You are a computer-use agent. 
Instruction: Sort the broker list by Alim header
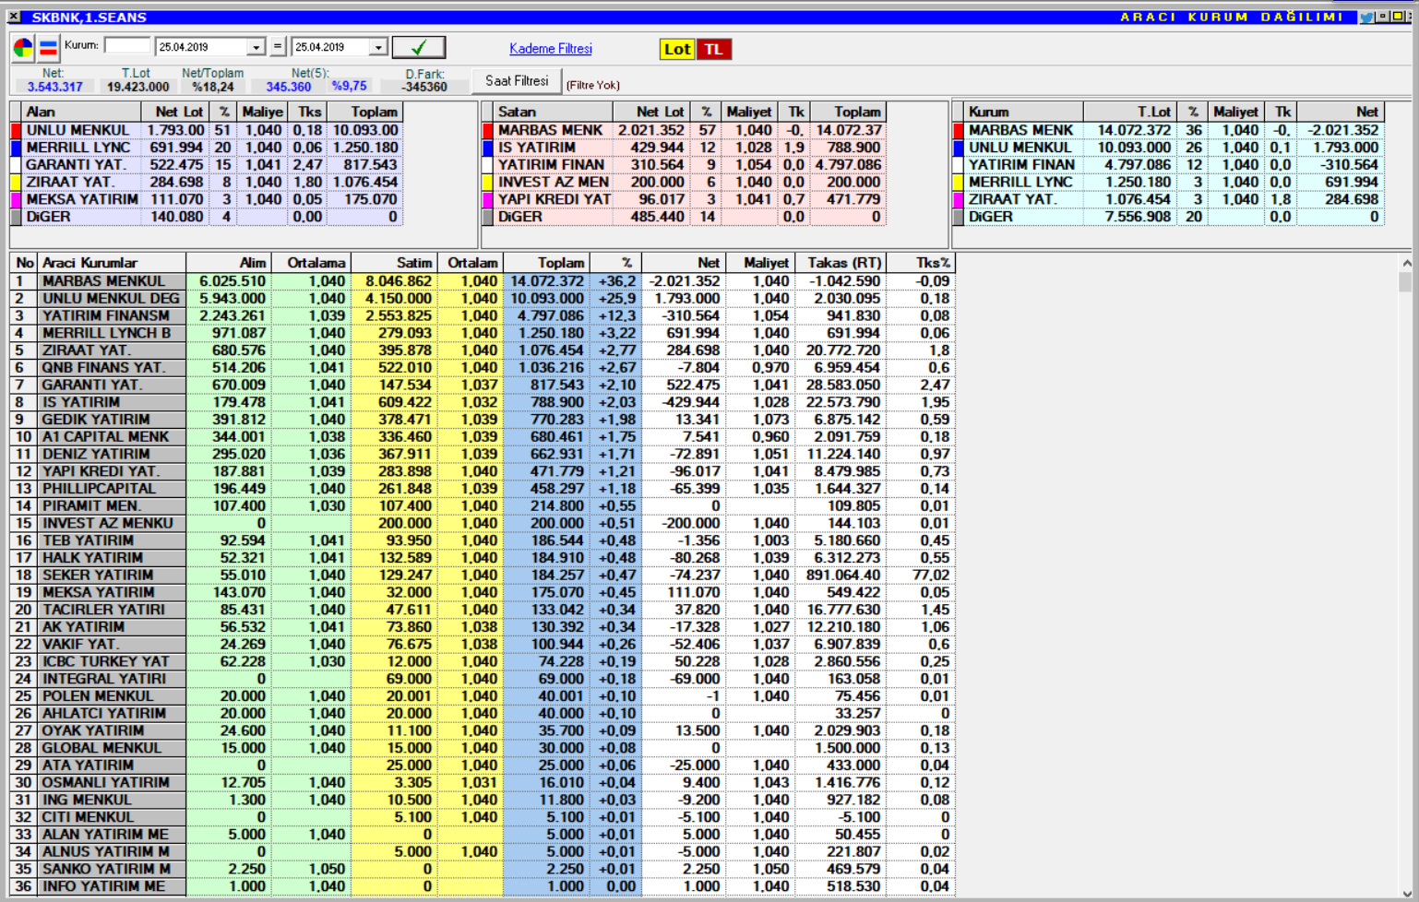(x=229, y=263)
